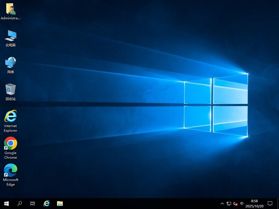Open the Windows Start menu
The width and height of the screenshot is (279, 209).
[7, 204]
